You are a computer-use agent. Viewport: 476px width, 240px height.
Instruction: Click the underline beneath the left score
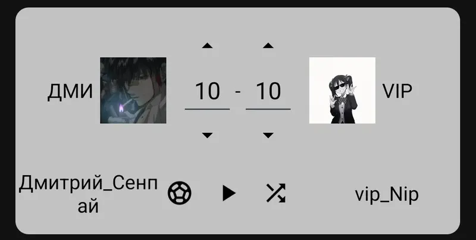[207, 109]
